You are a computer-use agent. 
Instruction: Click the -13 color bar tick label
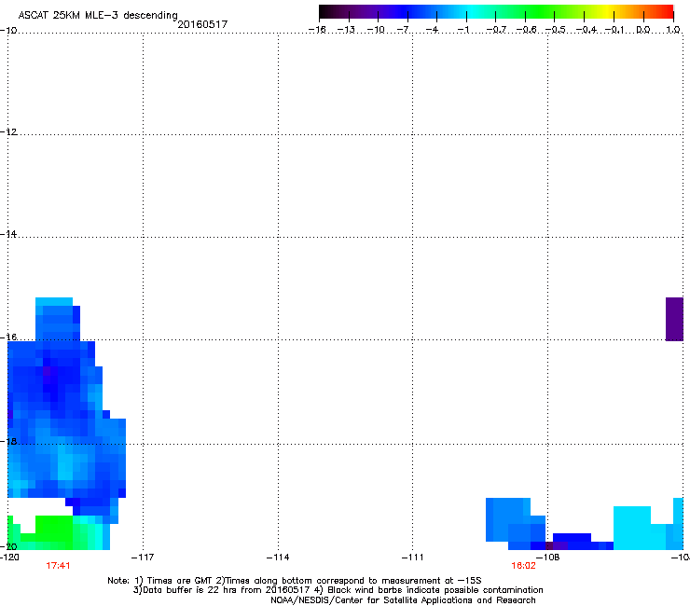pyautogui.click(x=346, y=30)
